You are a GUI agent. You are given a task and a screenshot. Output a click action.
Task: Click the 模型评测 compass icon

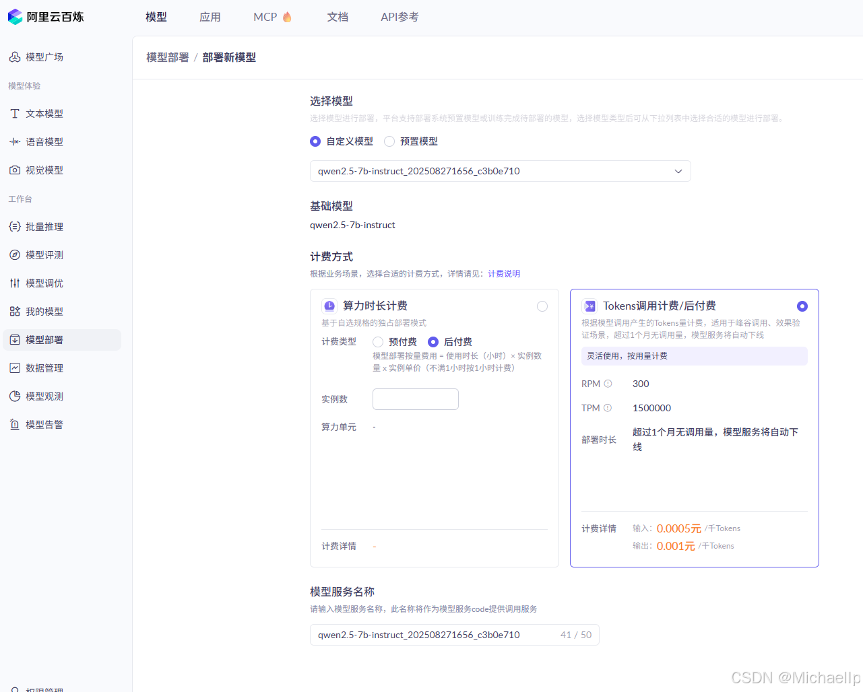point(15,255)
